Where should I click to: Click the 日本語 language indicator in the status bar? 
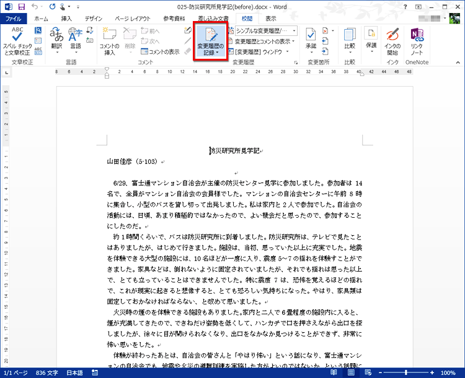coord(74,372)
